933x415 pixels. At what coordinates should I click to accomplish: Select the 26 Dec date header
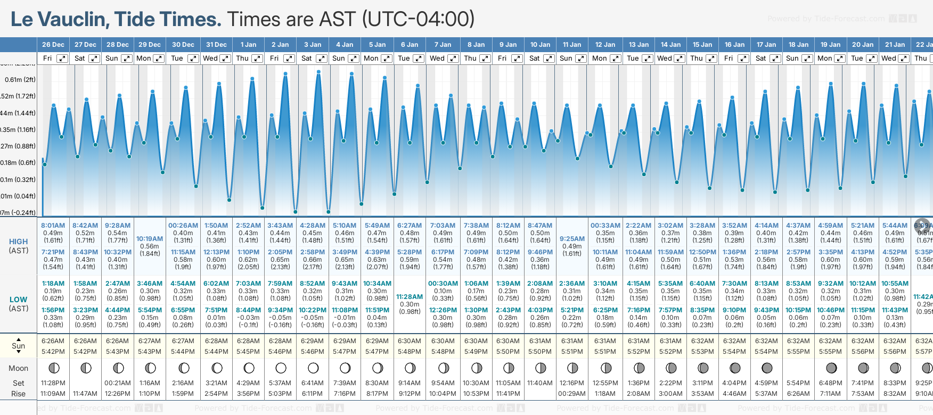coord(53,45)
